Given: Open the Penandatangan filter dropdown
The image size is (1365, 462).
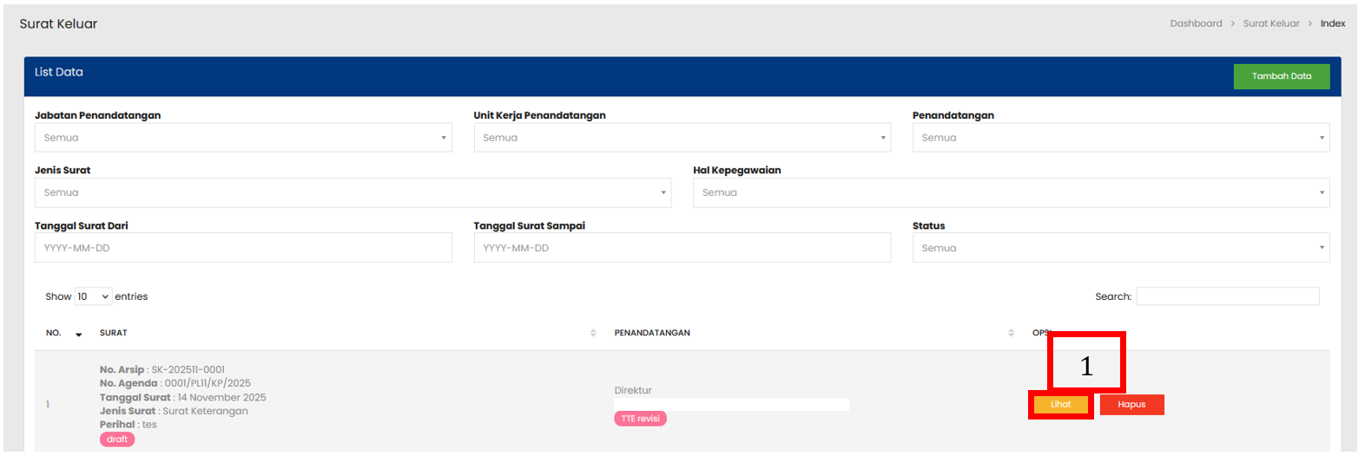Looking at the screenshot, I should coord(1120,138).
